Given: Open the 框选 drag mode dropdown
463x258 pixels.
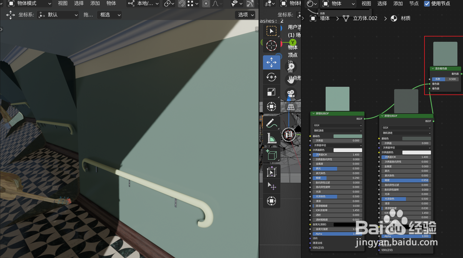Looking at the screenshot, I should click(109, 15).
